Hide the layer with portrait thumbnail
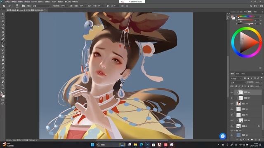The image size is (264, 148). (x=231, y=104)
